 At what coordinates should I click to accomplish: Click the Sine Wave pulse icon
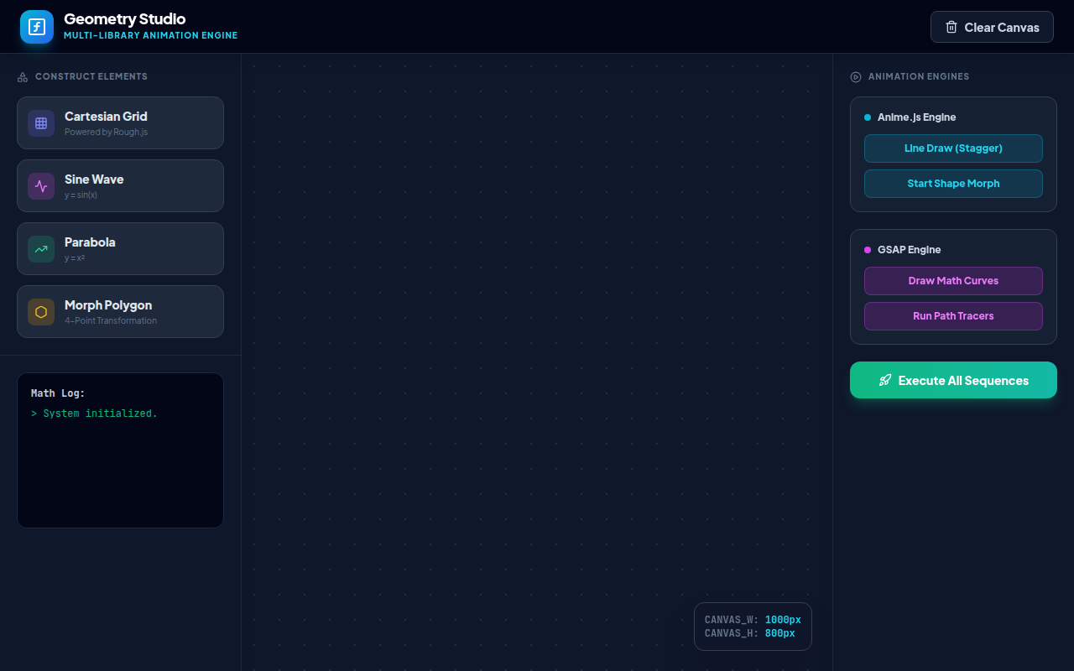coord(41,186)
